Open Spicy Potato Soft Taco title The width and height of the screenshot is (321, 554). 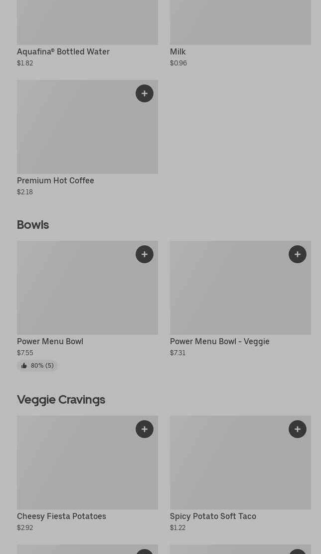(213, 516)
